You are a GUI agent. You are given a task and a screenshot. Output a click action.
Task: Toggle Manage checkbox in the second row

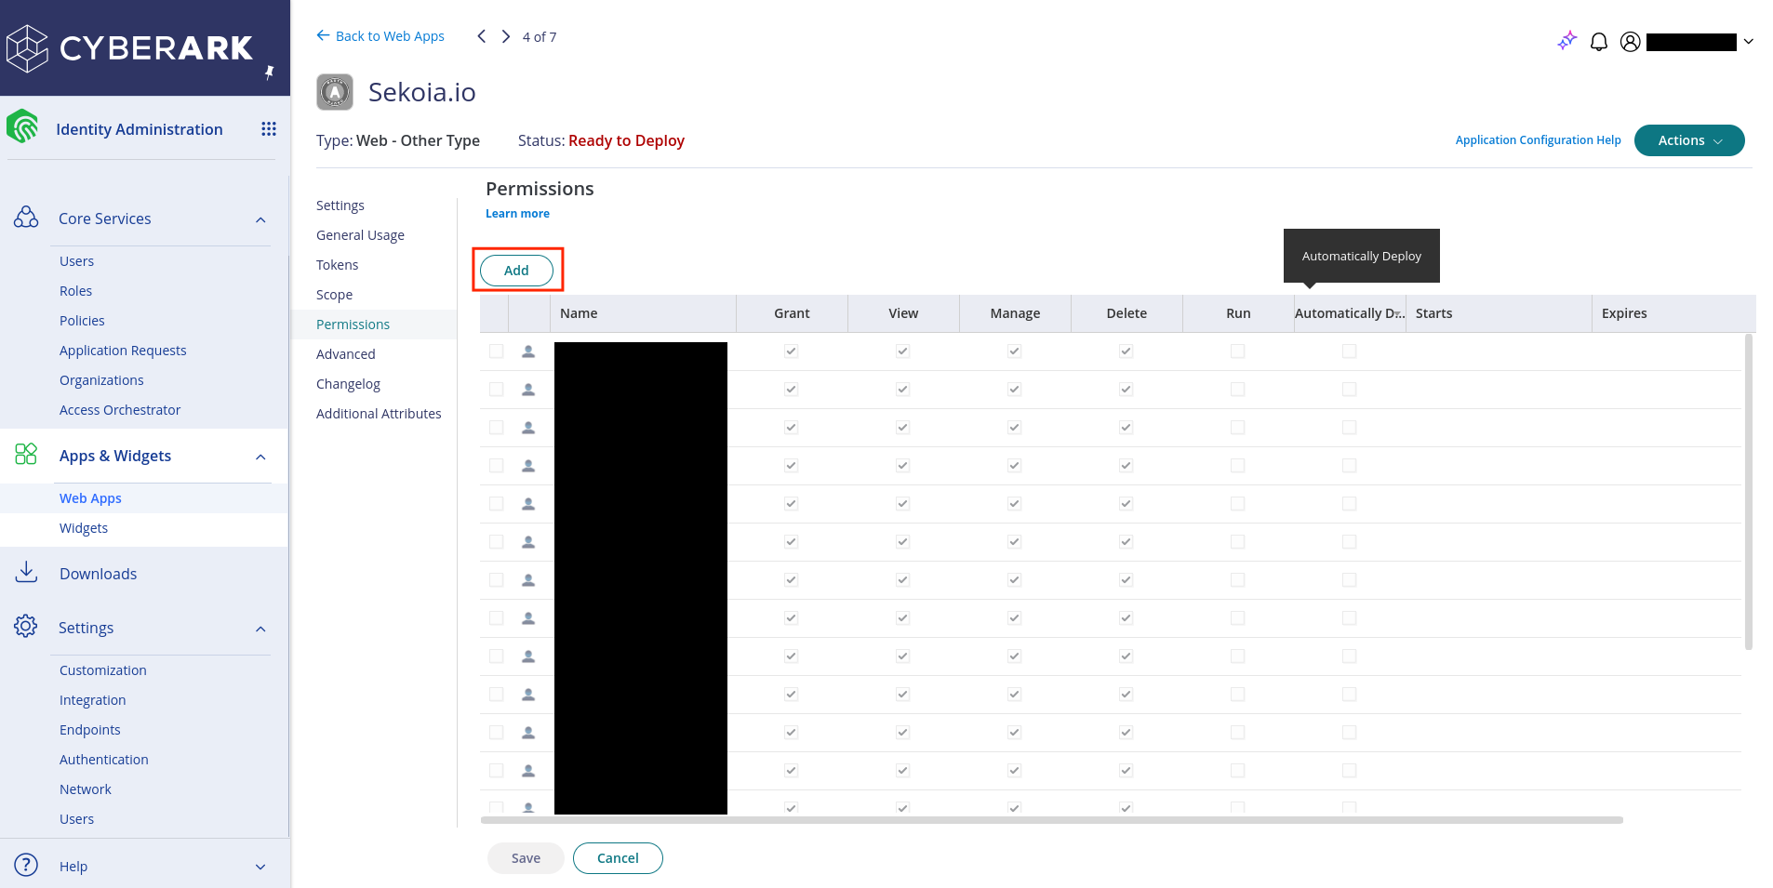point(1014,390)
